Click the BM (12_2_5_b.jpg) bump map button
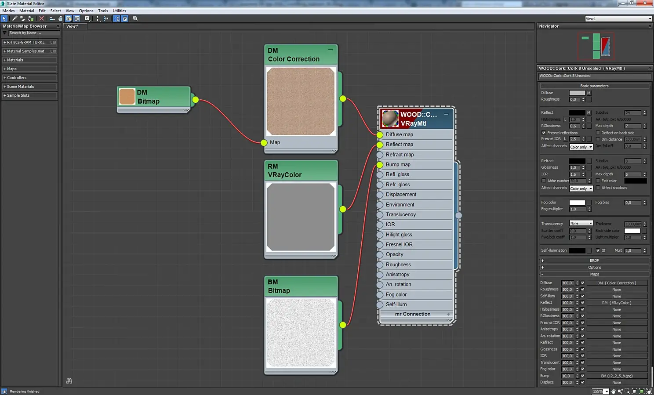Screen dimensions: 654x395 [617, 376]
